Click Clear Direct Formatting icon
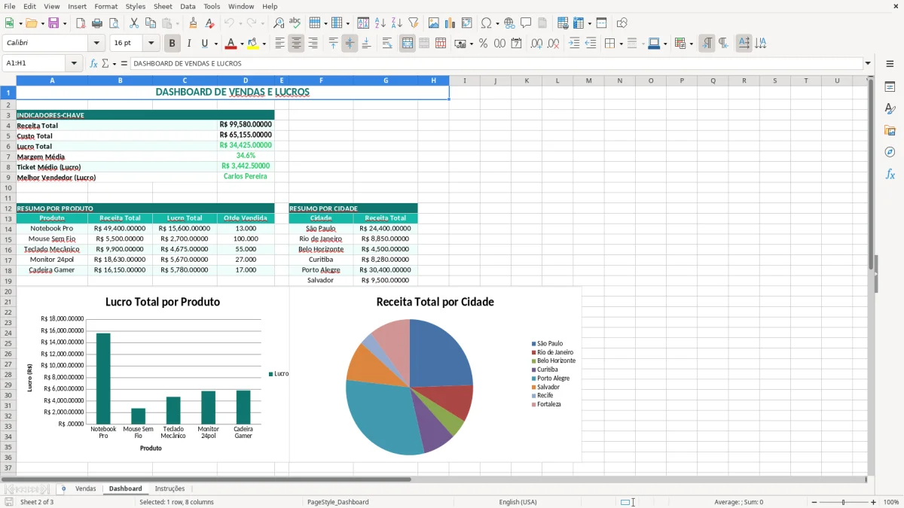The width and height of the screenshot is (904, 508). [x=209, y=23]
